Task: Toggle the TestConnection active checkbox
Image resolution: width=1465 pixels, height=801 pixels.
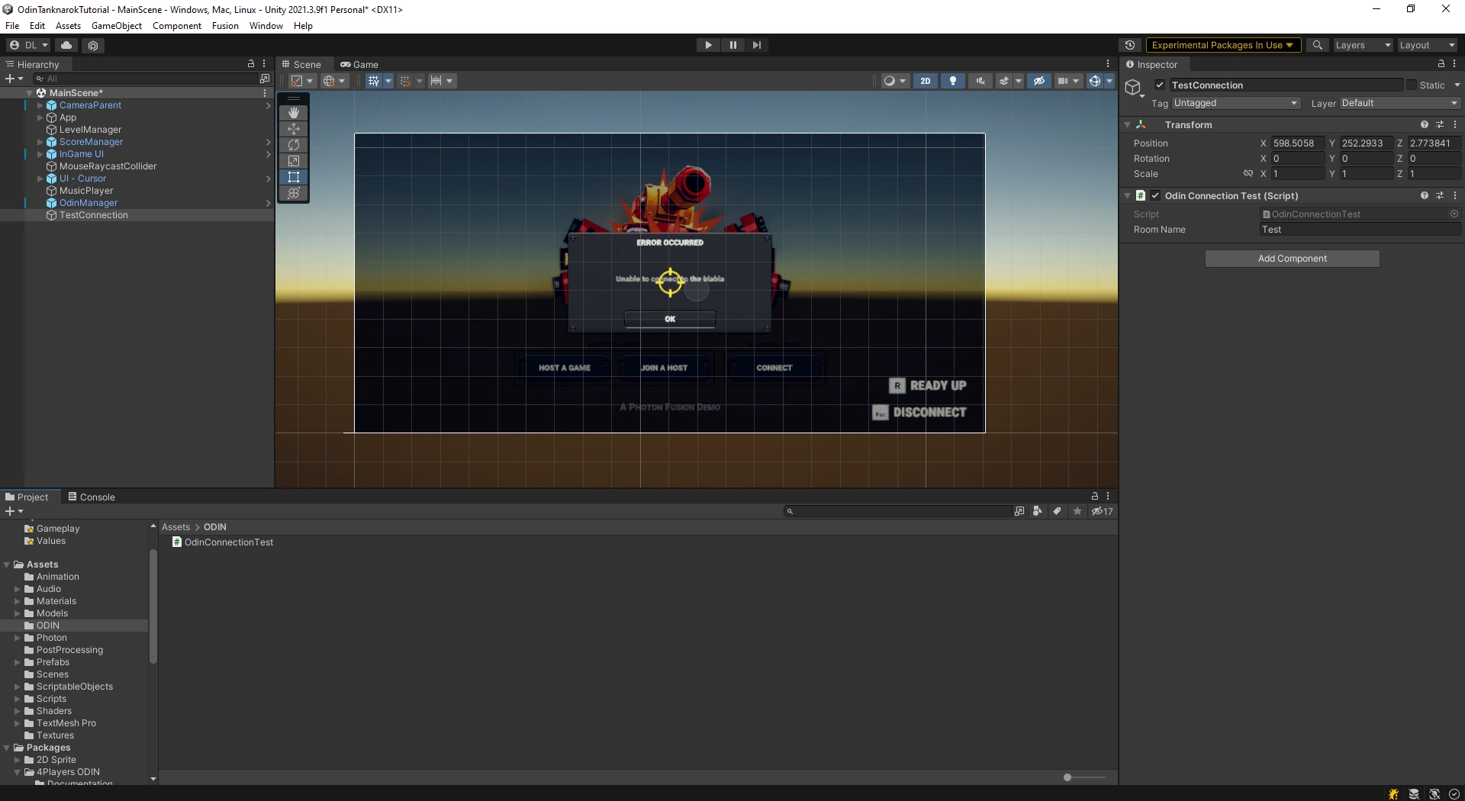Action: pos(1160,85)
